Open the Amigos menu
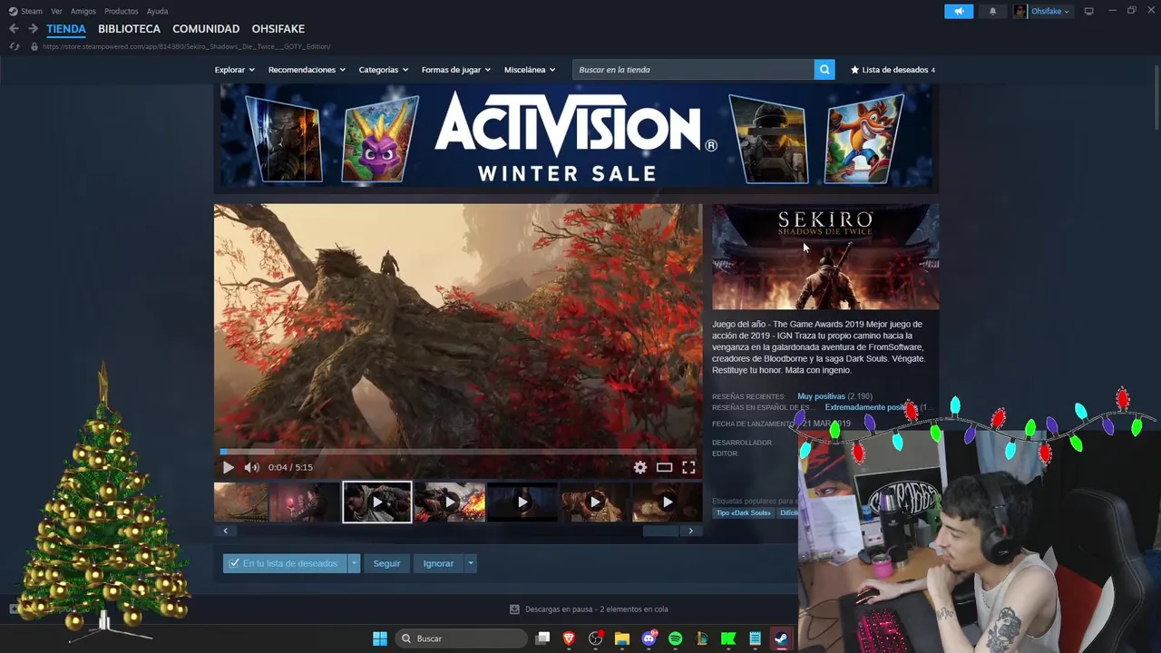Viewport: 1161px width, 653px height. point(83,11)
